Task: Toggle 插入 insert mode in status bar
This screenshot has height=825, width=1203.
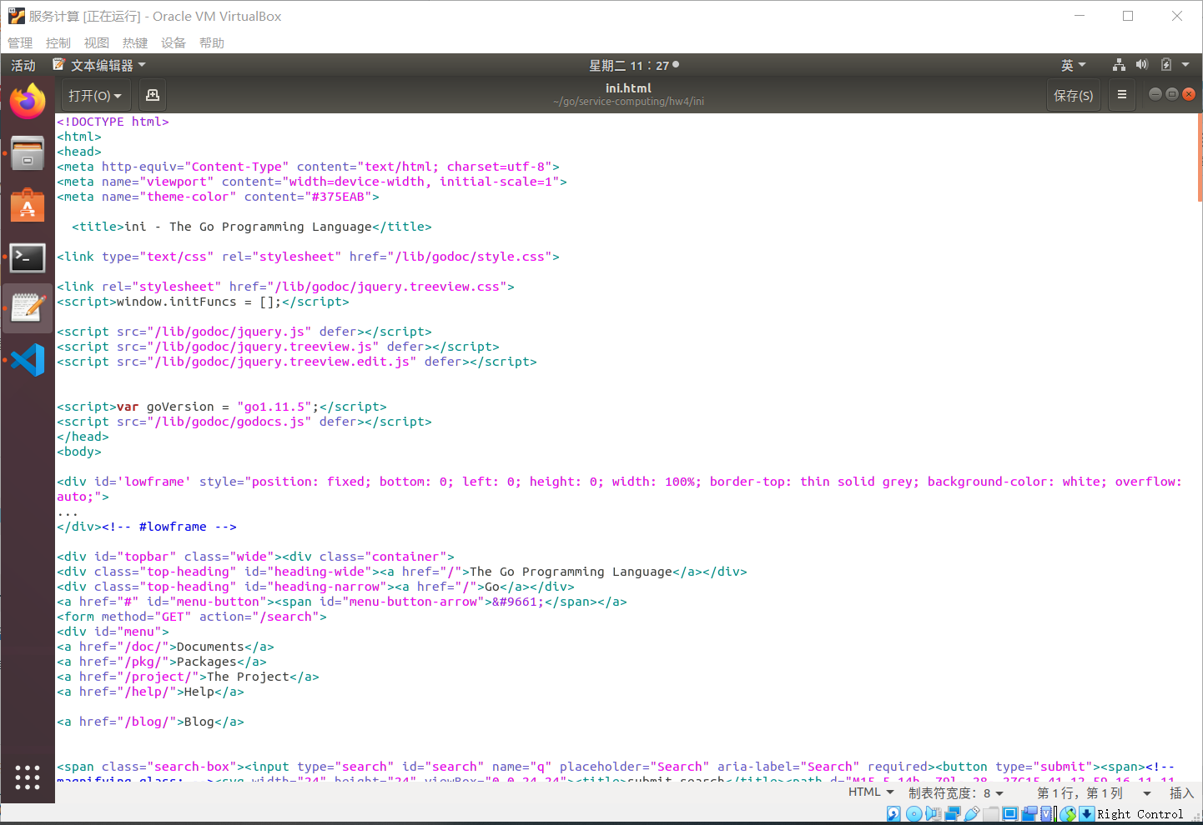Action: 1181,792
